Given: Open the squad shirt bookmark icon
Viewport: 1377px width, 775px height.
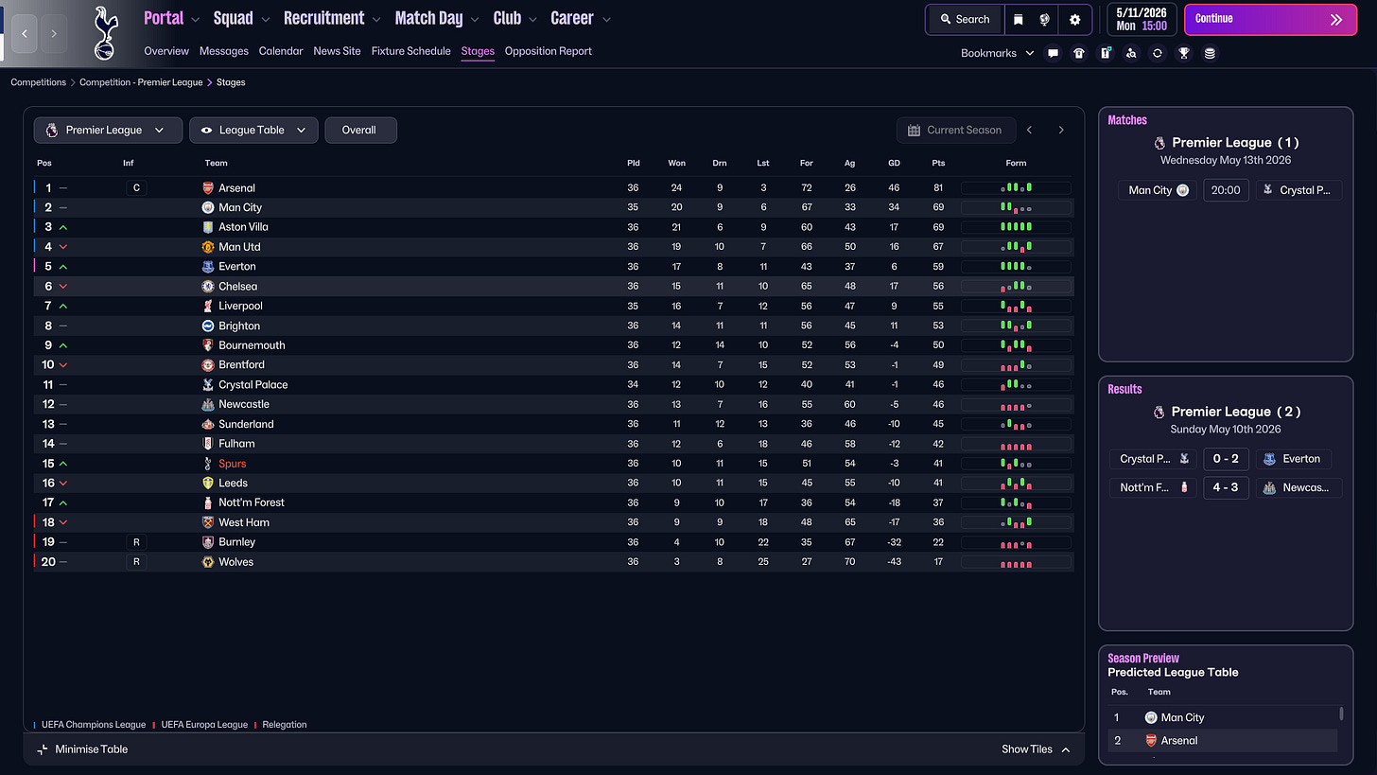Looking at the screenshot, I should pyautogui.click(x=1079, y=53).
